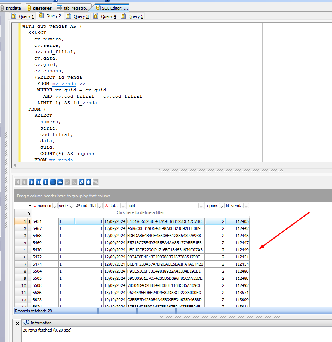Click the delete record minus button

(x=53, y=182)
